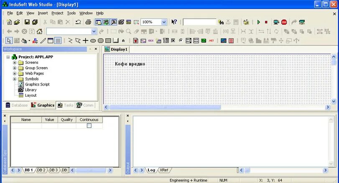339x183 pixels.
Task: Select the Button object tool
Action: click(x=116, y=40)
